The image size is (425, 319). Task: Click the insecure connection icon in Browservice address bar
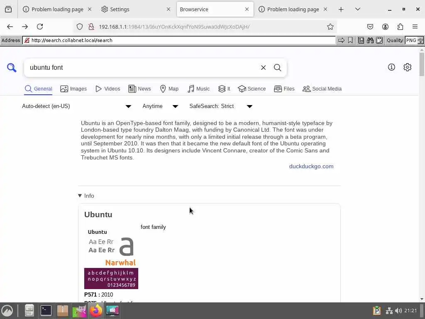[x=27, y=40]
